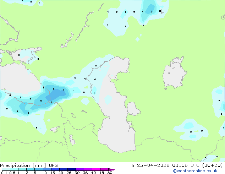The width and height of the screenshot is (225, 174).
Task: Click the legend label '45'
Action: click(x=101, y=173)
